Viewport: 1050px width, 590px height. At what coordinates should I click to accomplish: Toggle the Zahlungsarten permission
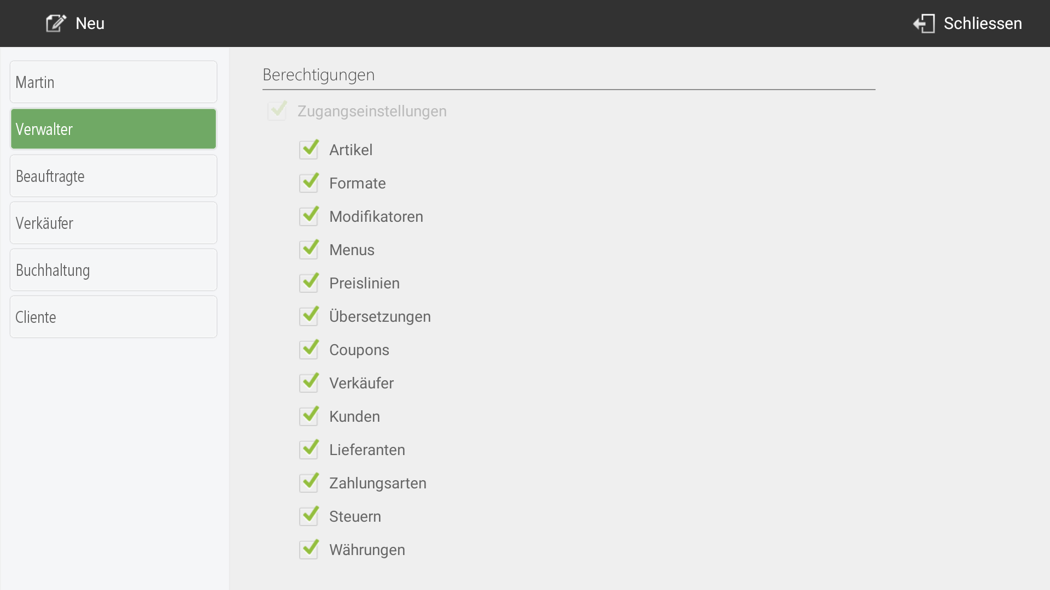(x=309, y=483)
